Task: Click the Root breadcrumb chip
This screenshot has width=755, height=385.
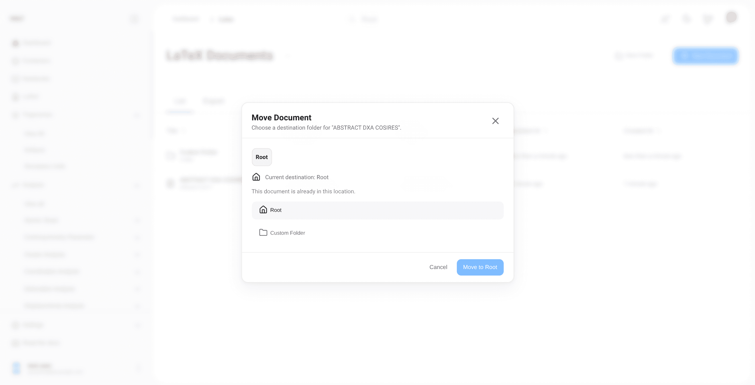Action: 261,157
